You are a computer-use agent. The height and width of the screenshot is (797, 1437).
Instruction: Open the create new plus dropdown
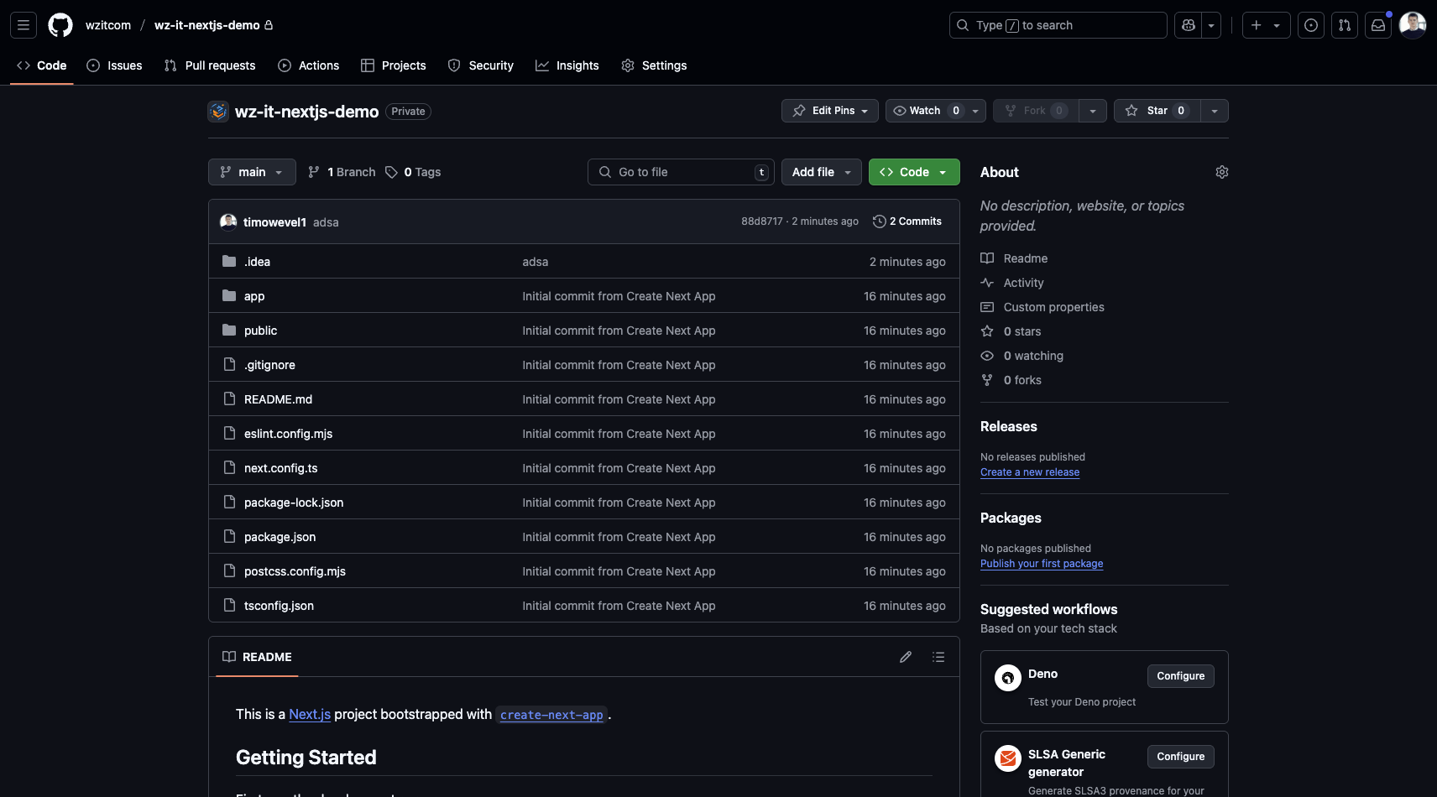click(1266, 25)
